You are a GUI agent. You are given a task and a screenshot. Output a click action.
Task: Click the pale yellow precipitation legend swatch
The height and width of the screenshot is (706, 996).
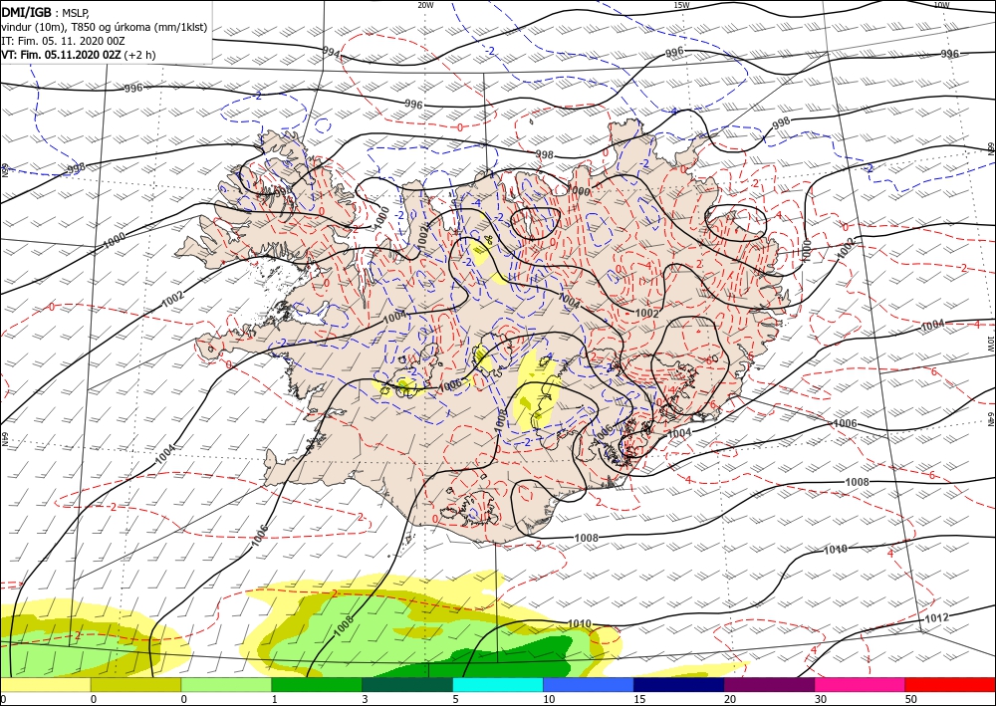click(x=45, y=684)
